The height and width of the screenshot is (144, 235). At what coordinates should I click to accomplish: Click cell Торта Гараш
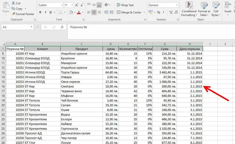[x=81, y=72]
